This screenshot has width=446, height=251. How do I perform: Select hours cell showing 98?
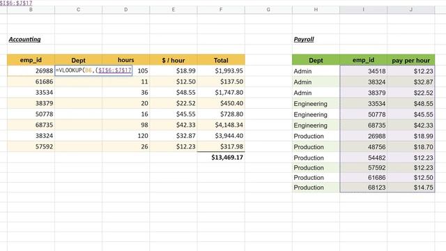tap(125, 125)
